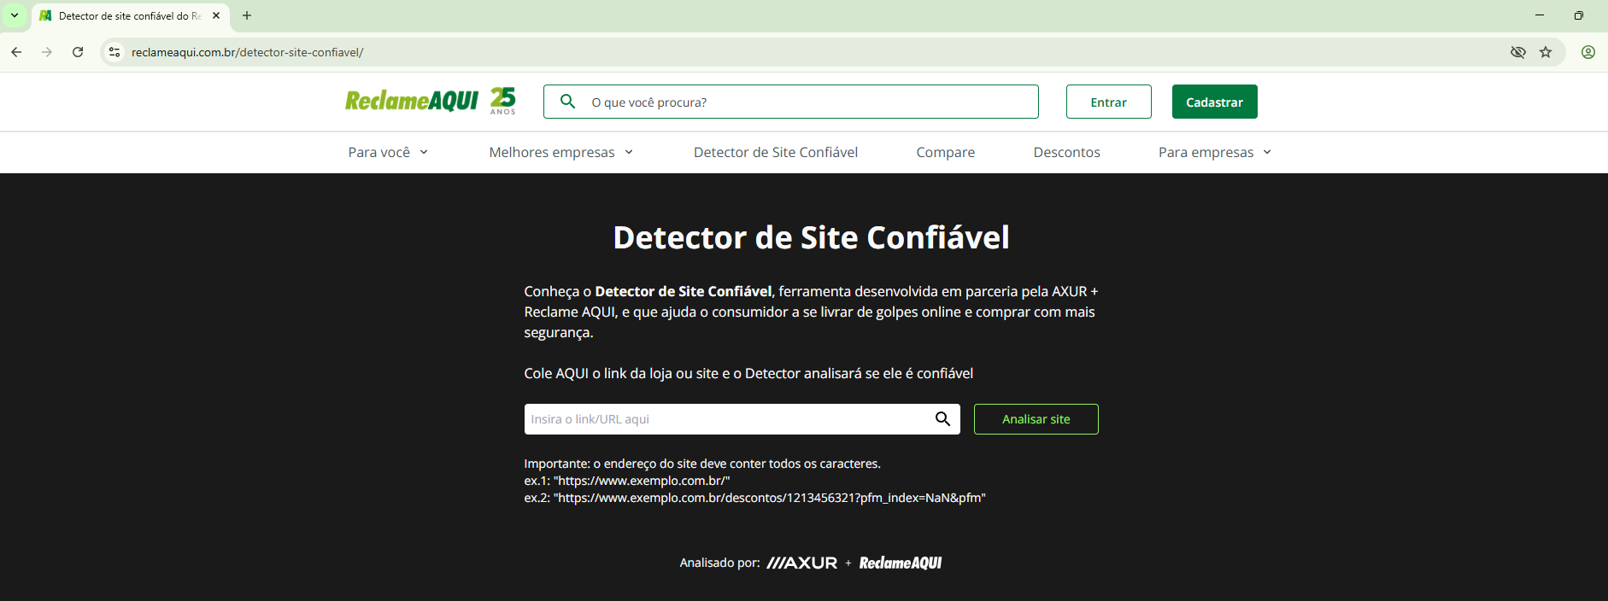
Task: Open the tab search dropdown arrow
Action: 15,15
